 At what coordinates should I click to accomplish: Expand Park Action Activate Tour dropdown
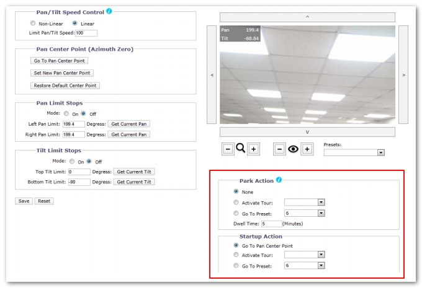(x=304, y=203)
